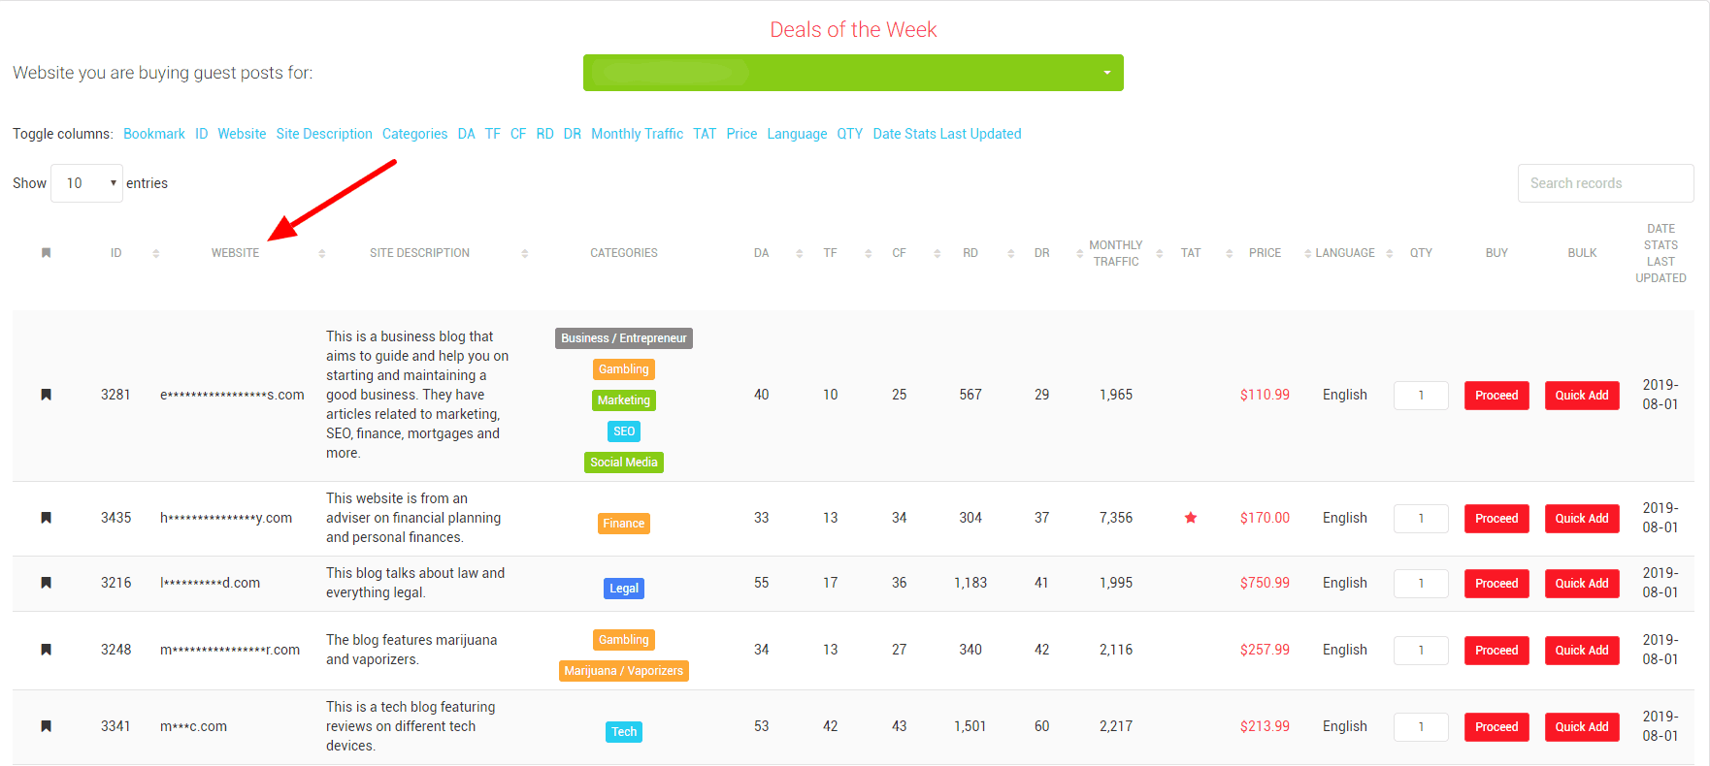Hide the Date Stats Last Updated column
This screenshot has width=1710, height=766.
(x=946, y=134)
